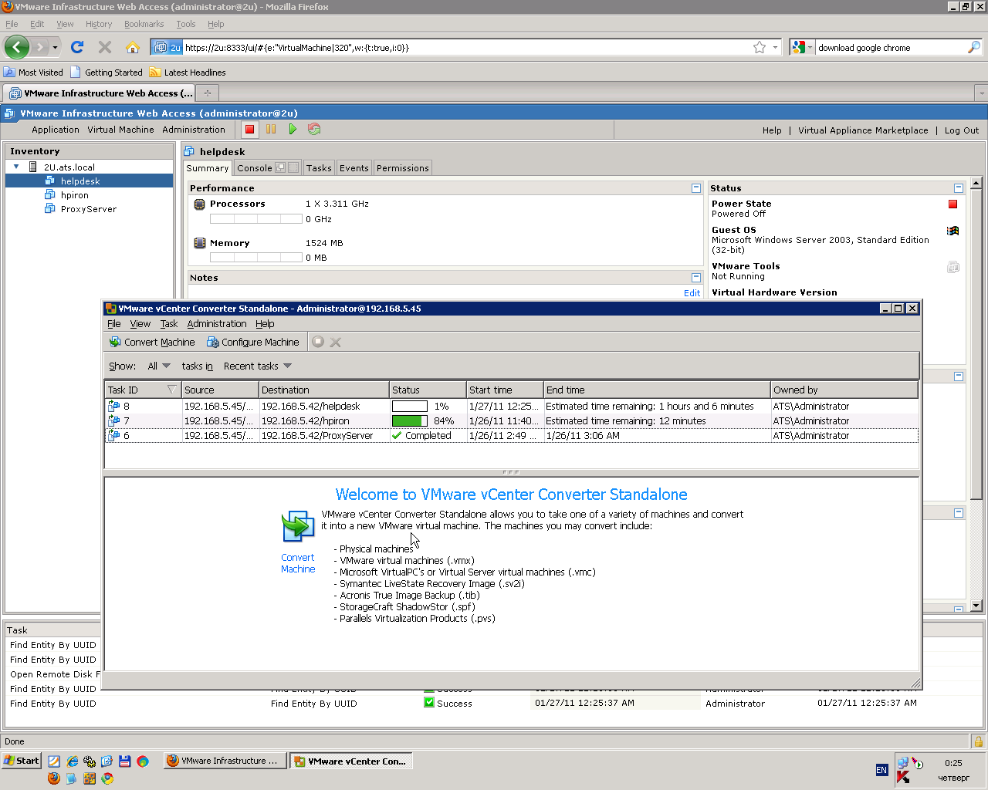Open the address bar history dropdown arrow
988x790 pixels.
coord(775,47)
